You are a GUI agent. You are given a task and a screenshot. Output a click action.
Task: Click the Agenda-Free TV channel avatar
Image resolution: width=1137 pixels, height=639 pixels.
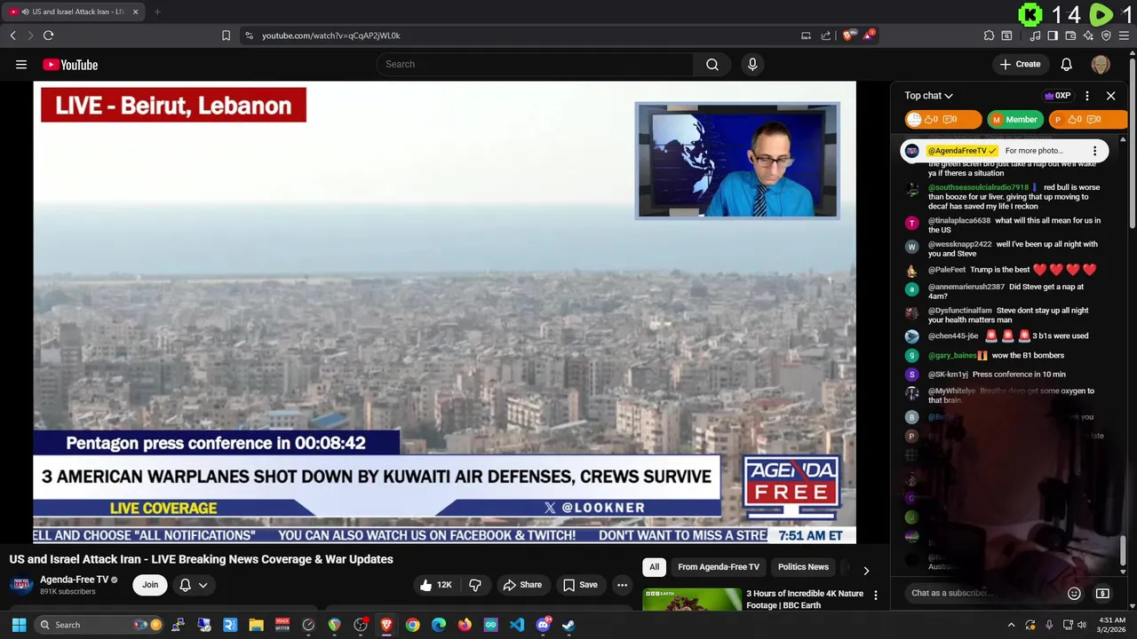tap(21, 585)
